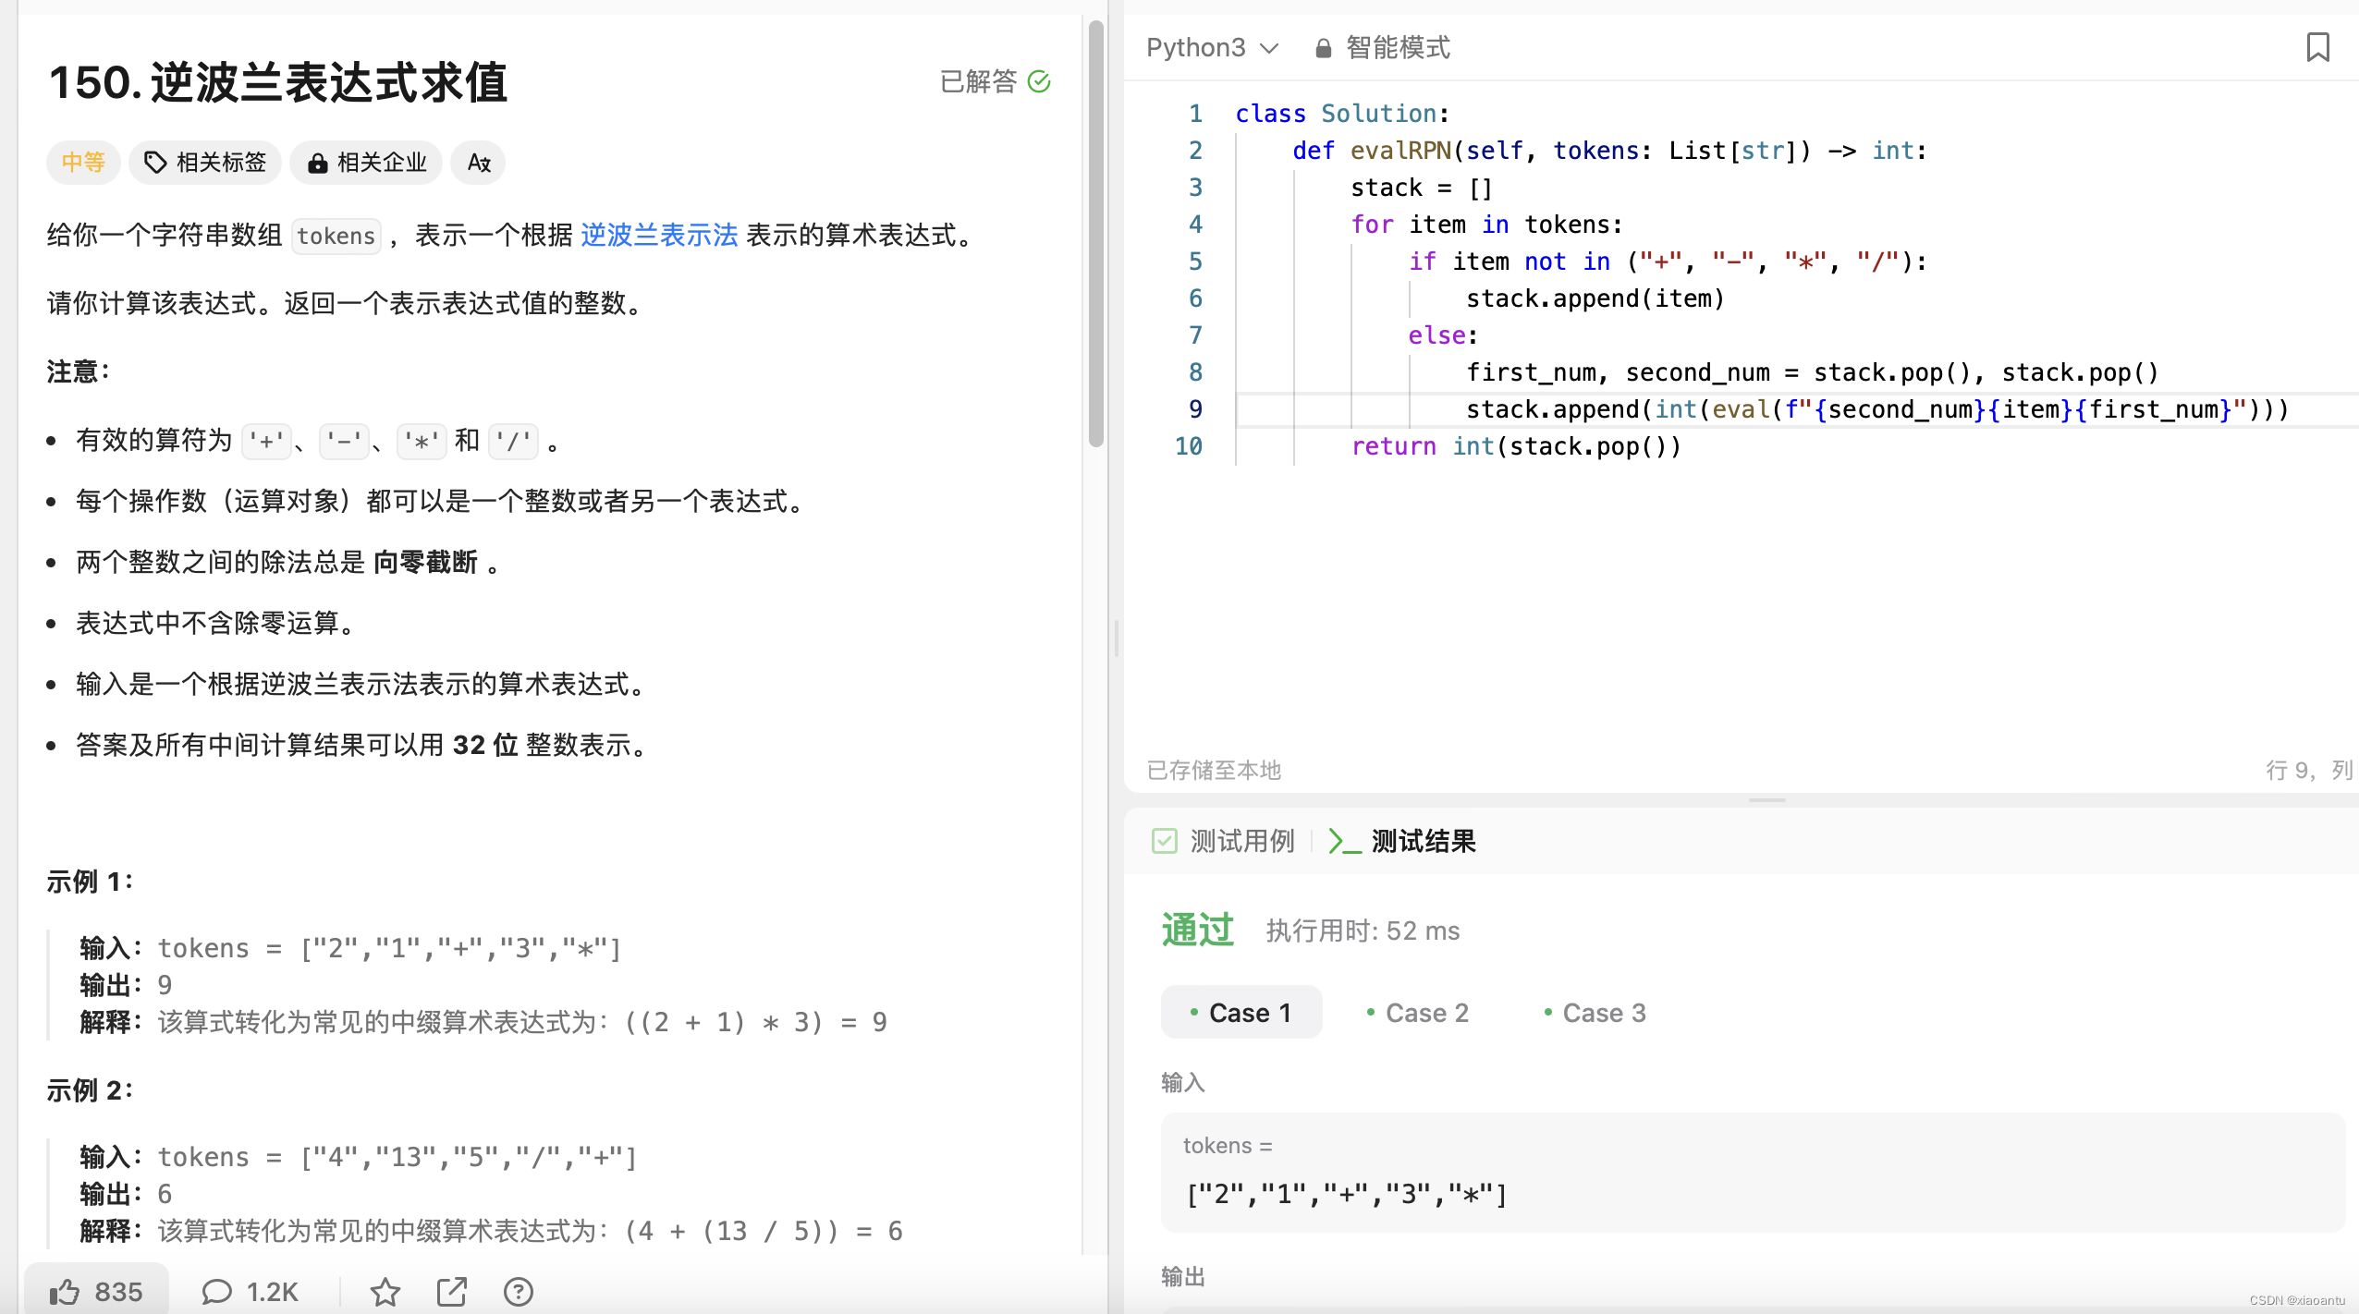Select the Case 3 tab

click(x=1595, y=1013)
